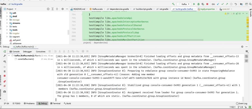The height and width of the screenshot is (109, 252).
Task: Click the green Build hammer icon
Action: 173,4
